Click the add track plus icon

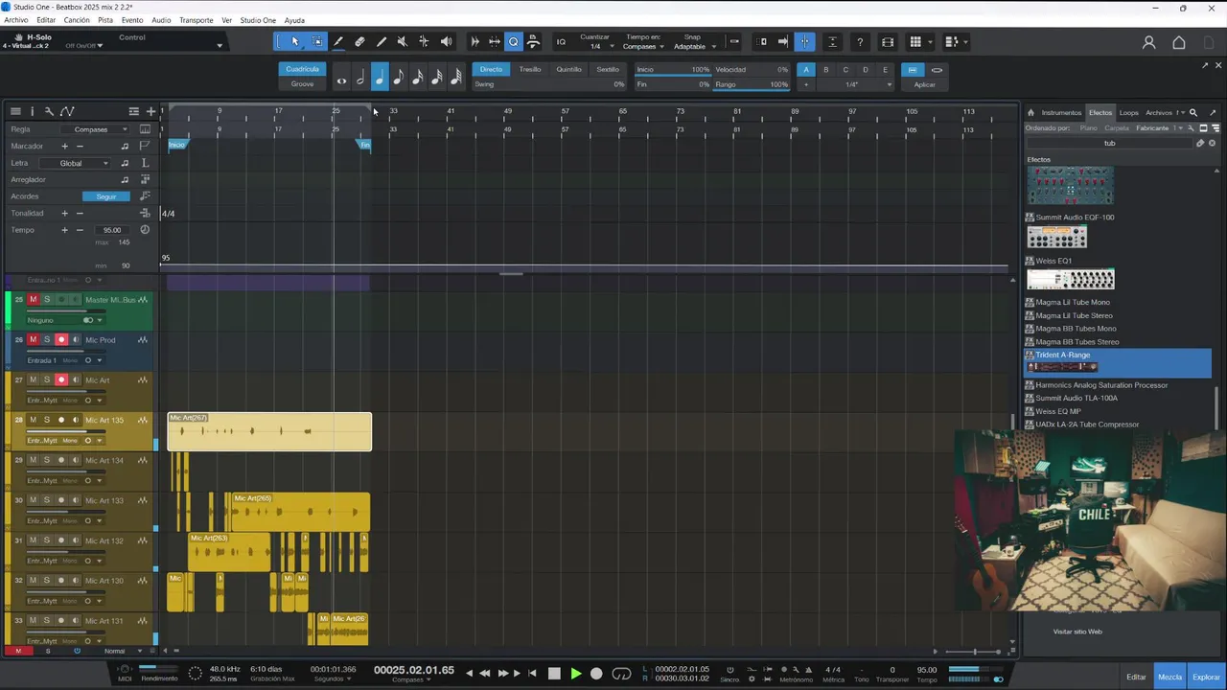pos(150,111)
